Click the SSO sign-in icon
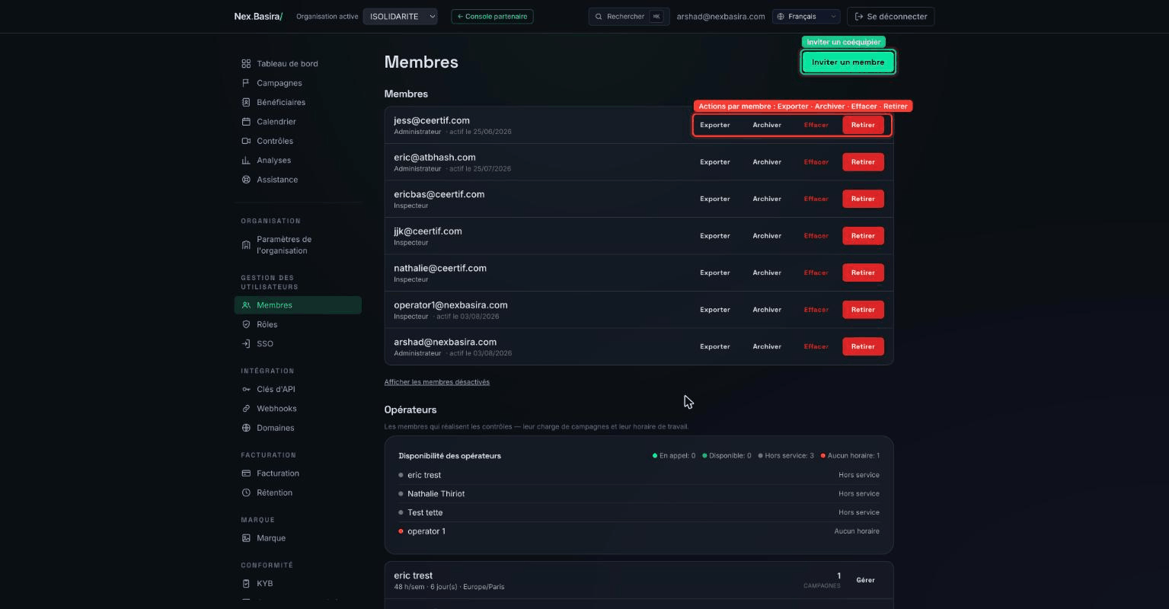Viewport: 1169px width, 609px height. click(246, 344)
